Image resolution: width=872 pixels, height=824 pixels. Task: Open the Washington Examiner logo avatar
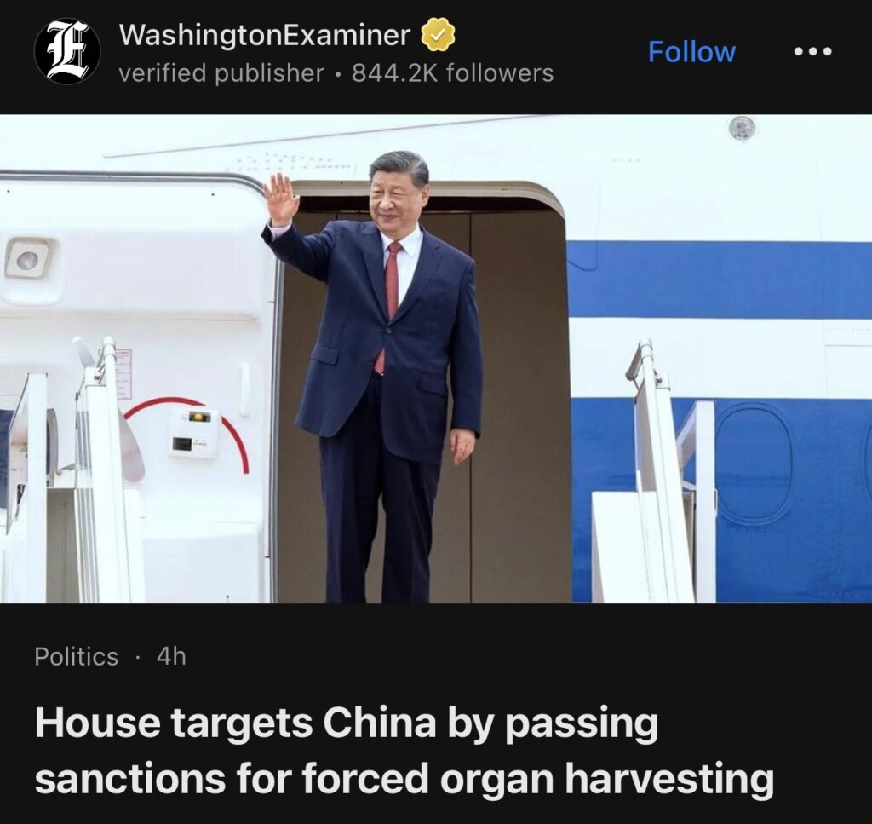tap(66, 51)
